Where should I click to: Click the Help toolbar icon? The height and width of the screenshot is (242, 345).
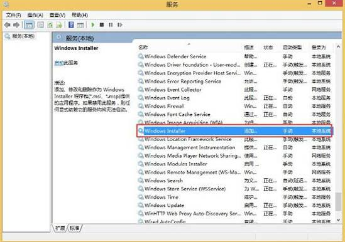[x=71, y=25]
